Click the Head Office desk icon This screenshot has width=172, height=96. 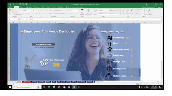(110, 38)
